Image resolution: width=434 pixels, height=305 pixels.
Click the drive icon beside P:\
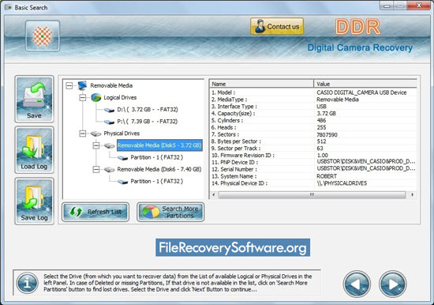coord(110,122)
